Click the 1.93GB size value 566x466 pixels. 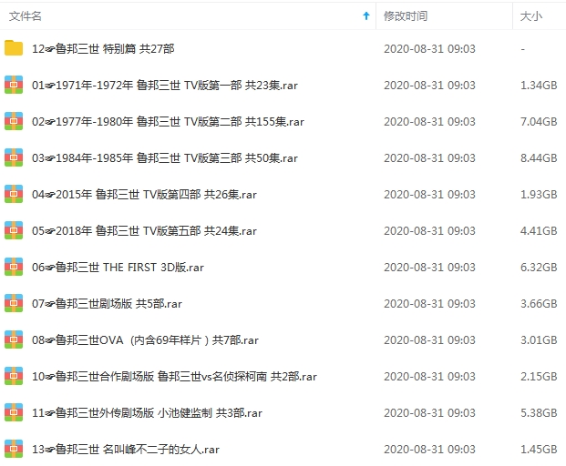point(539,194)
